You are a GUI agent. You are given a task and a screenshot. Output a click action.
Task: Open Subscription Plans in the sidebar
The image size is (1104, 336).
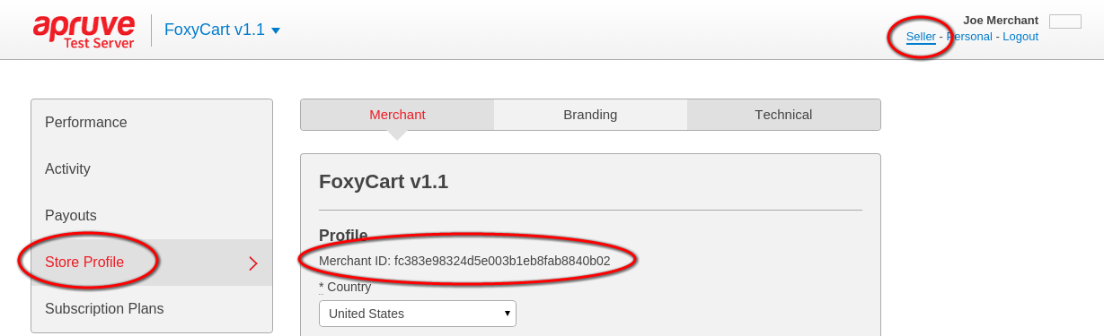pyautogui.click(x=152, y=309)
